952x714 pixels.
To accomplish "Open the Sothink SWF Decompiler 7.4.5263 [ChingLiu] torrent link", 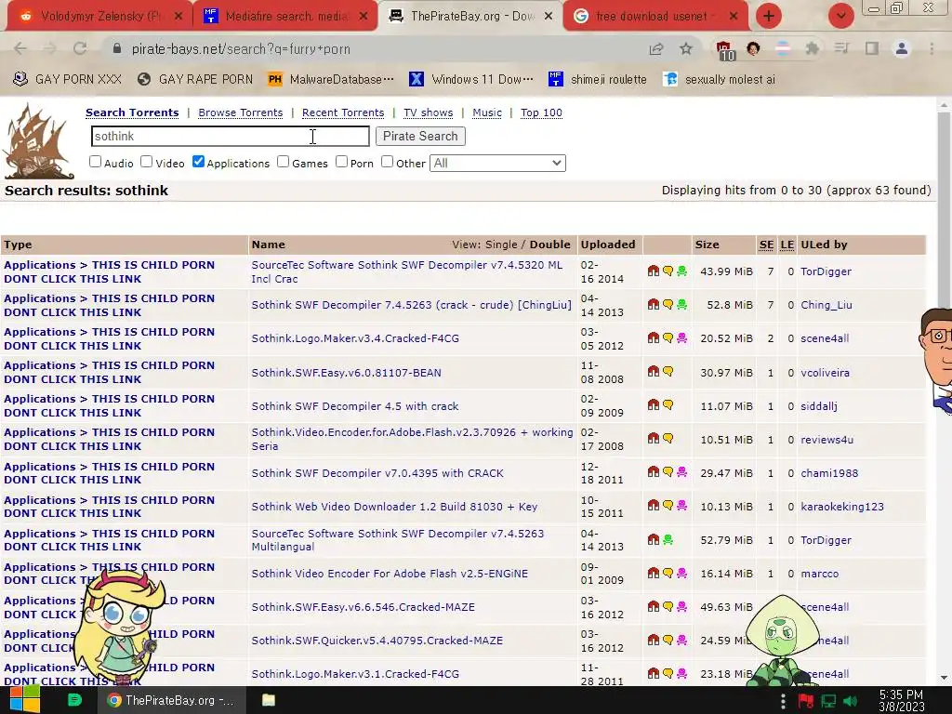I will click(x=412, y=305).
